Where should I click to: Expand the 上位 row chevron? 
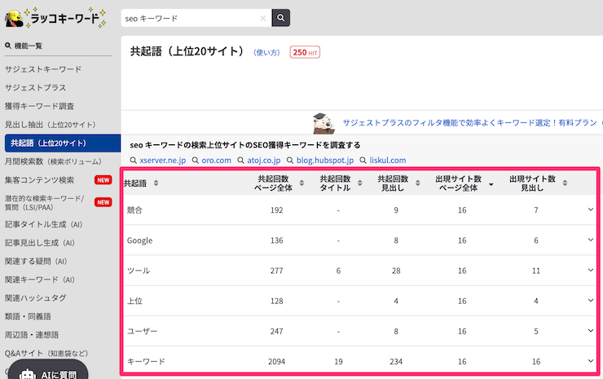(x=590, y=301)
